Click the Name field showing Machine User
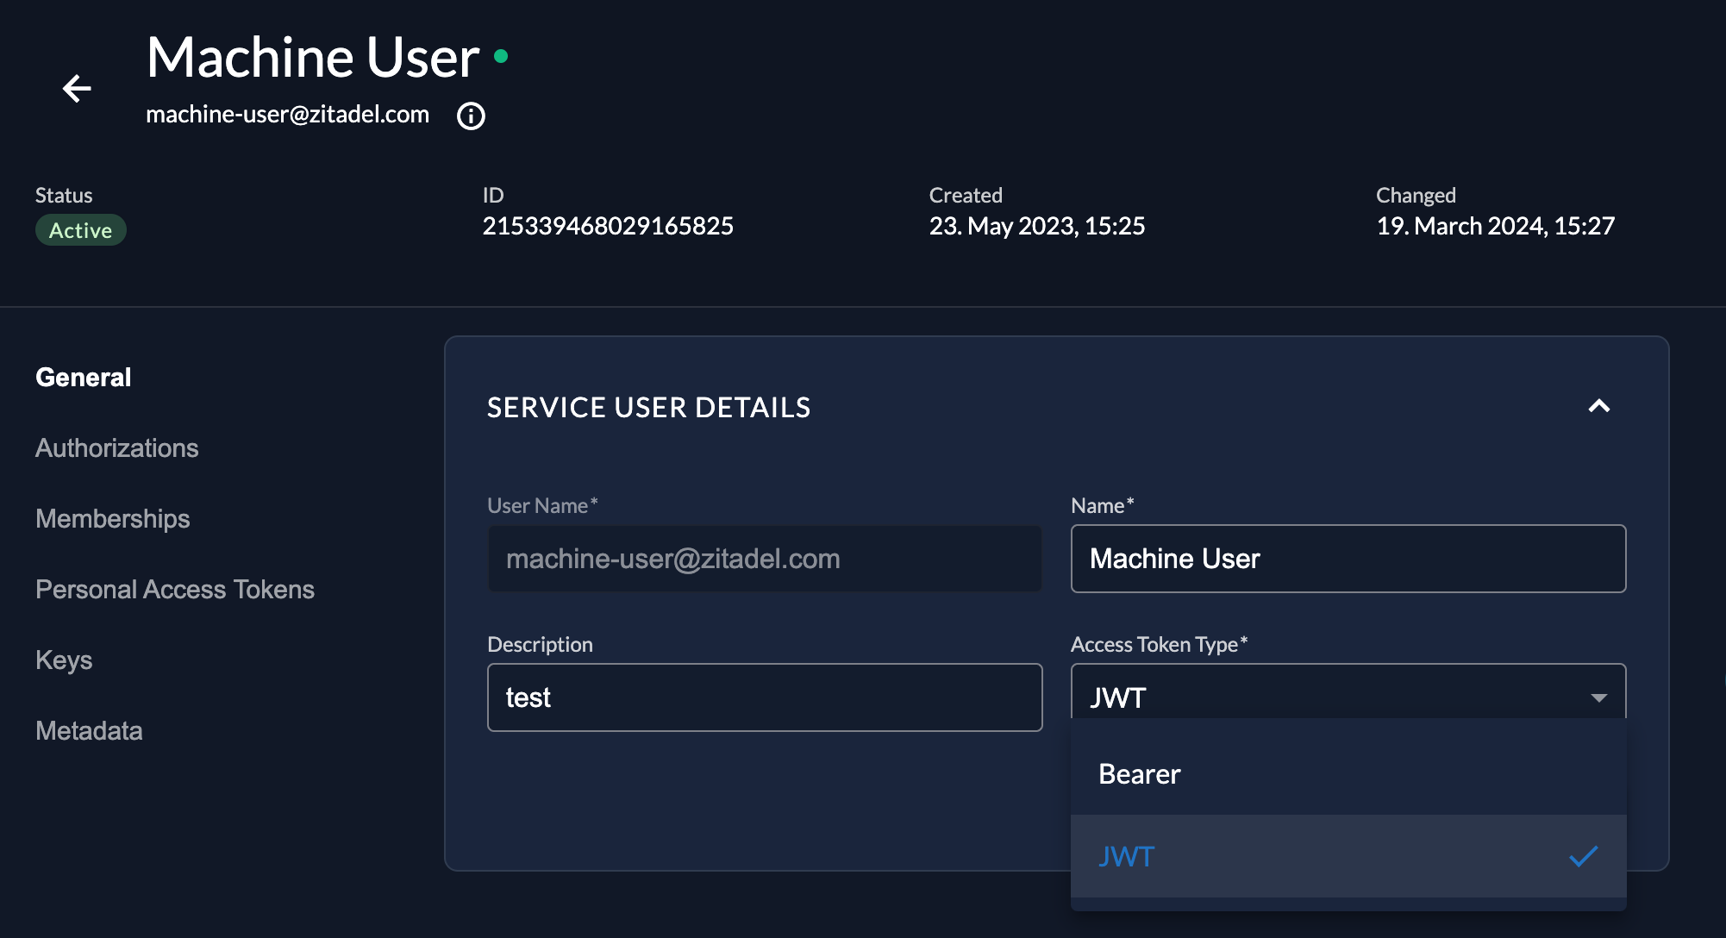The height and width of the screenshot is (938, 1726). coord(1348,559)
